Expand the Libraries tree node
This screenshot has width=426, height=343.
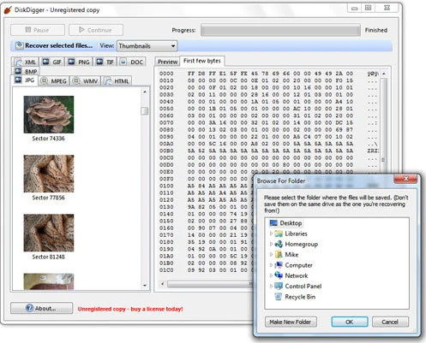[271, 234]
